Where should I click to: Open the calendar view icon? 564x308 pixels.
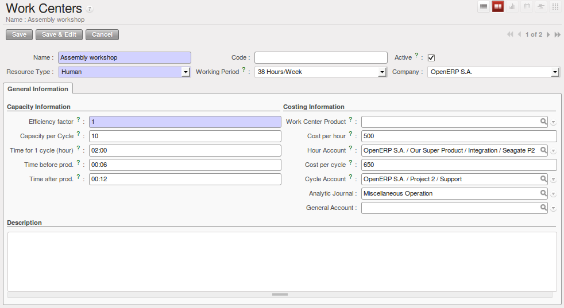tap(527, 6)
